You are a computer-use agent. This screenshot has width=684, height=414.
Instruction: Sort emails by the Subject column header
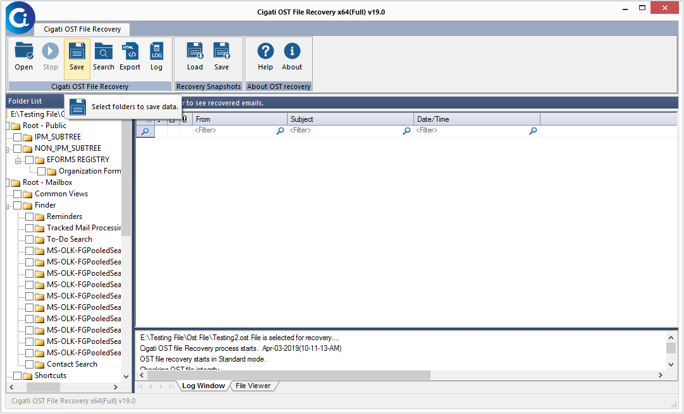(350, 119)
